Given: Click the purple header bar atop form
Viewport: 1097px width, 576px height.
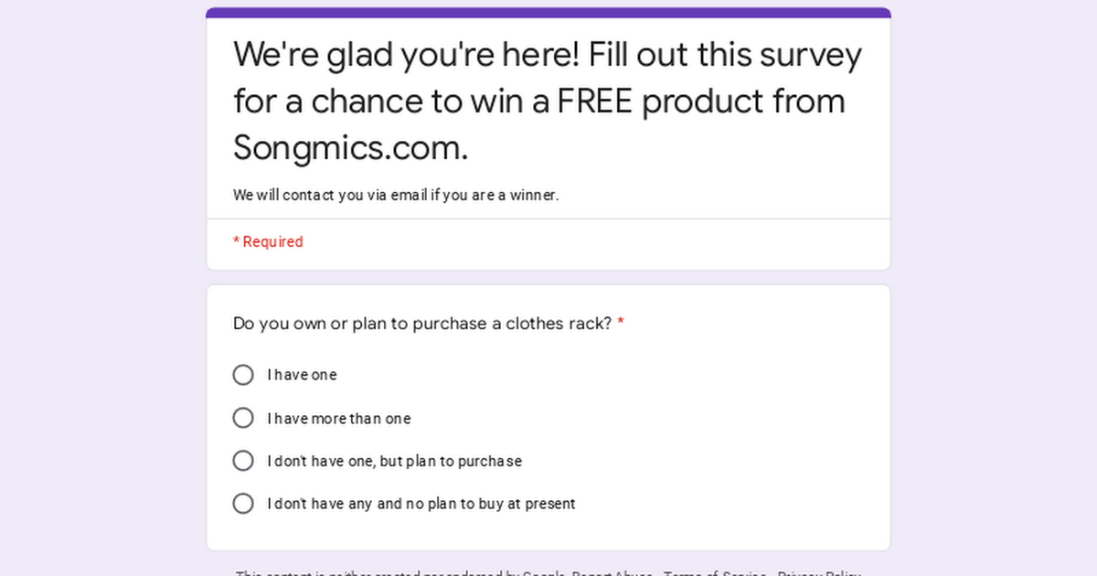Looking at the screenshot, I should click(548, 13).
